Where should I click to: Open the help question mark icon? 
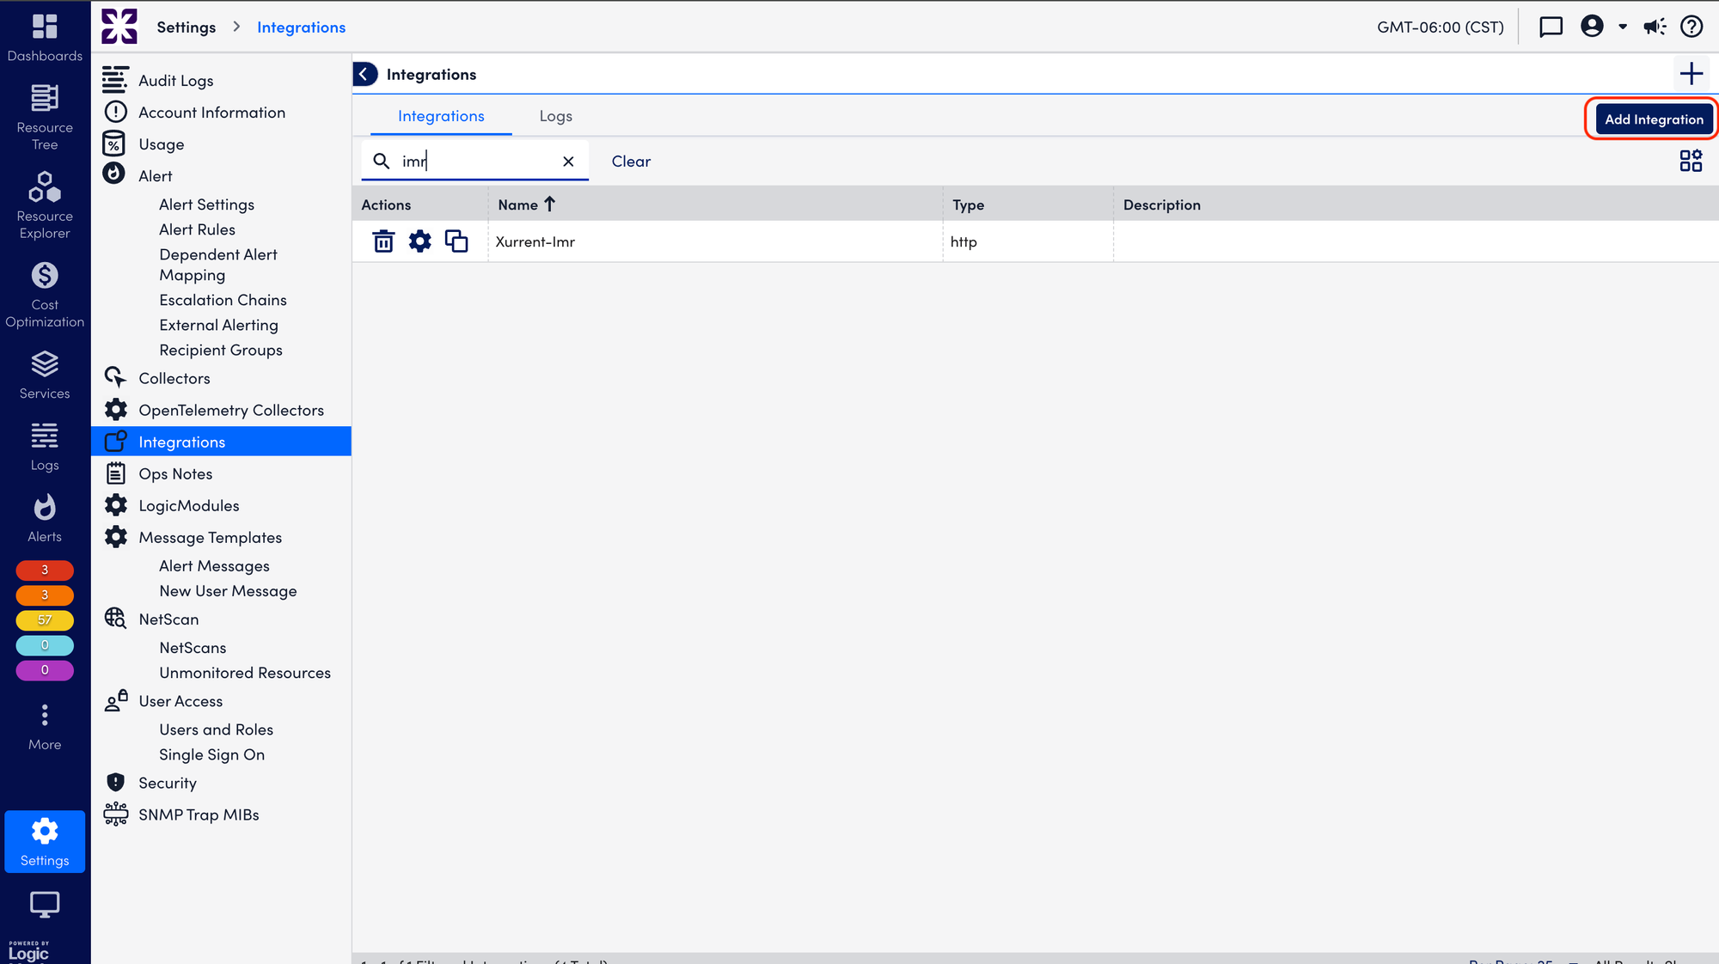pos(1691,27)
